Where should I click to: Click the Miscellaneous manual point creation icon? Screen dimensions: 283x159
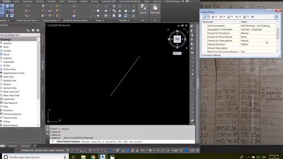pos(205,17)
